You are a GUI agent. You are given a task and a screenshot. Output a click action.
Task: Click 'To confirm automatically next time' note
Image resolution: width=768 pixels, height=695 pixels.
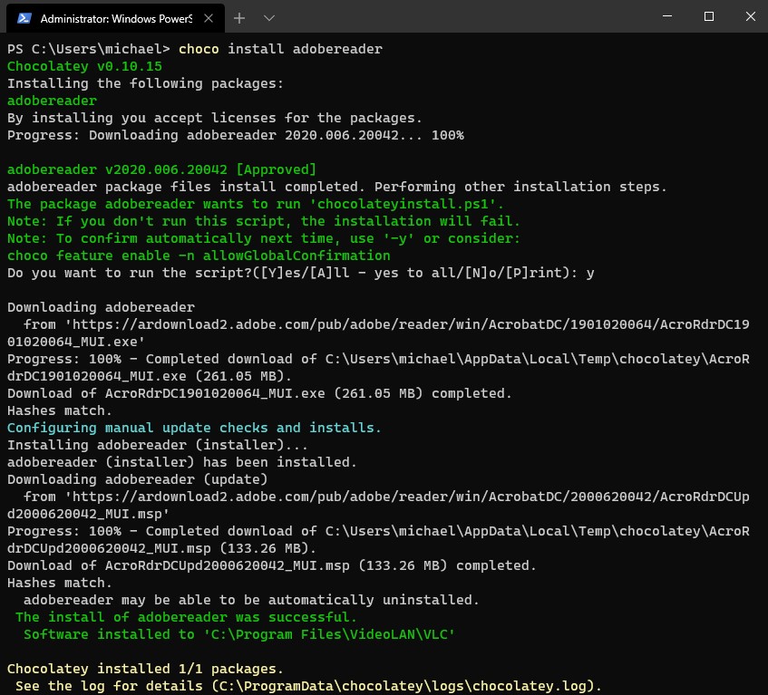(264, 238)
